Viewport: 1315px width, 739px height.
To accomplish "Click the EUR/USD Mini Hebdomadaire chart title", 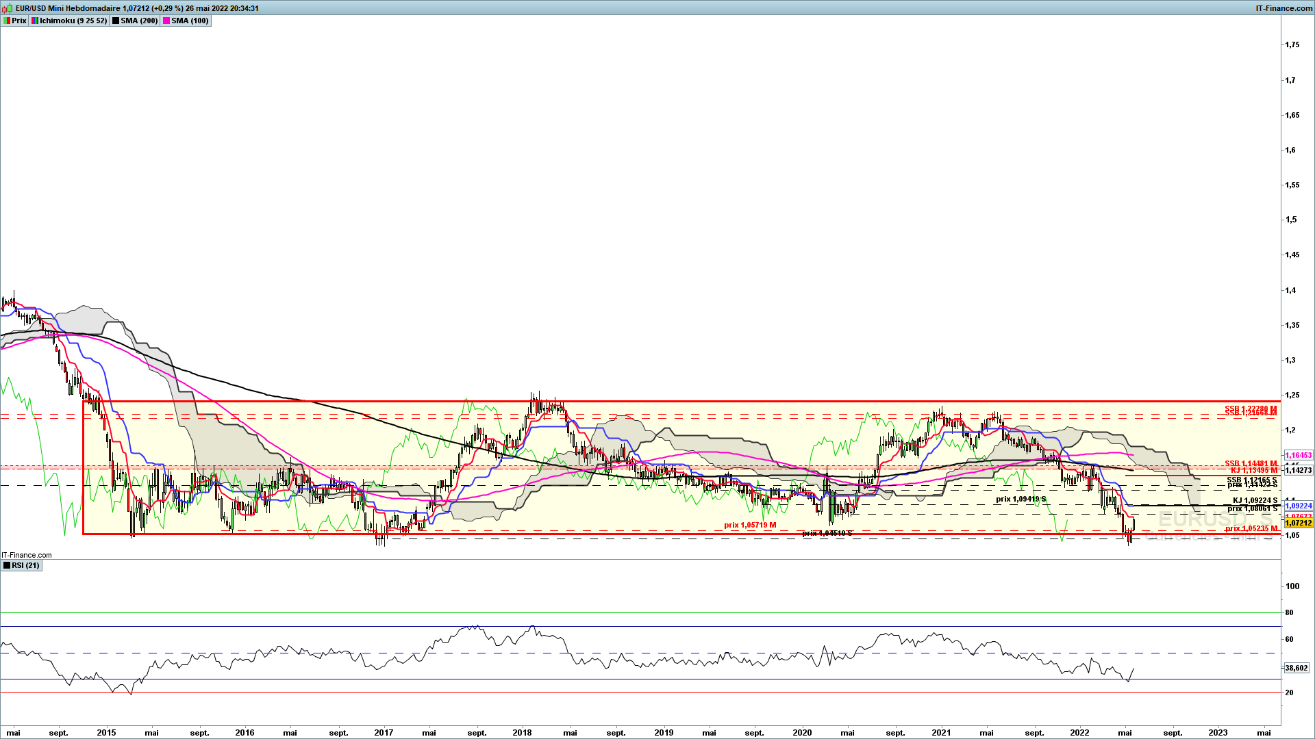I will [68, 8].
